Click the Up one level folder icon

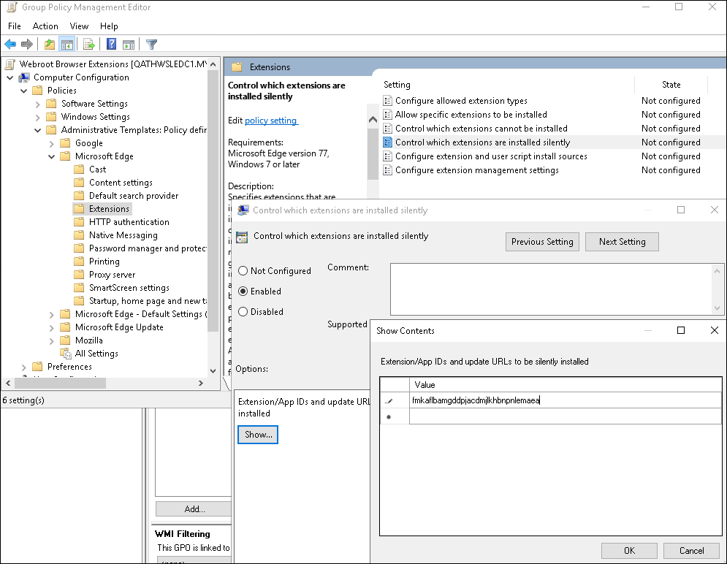click(48, 44)
